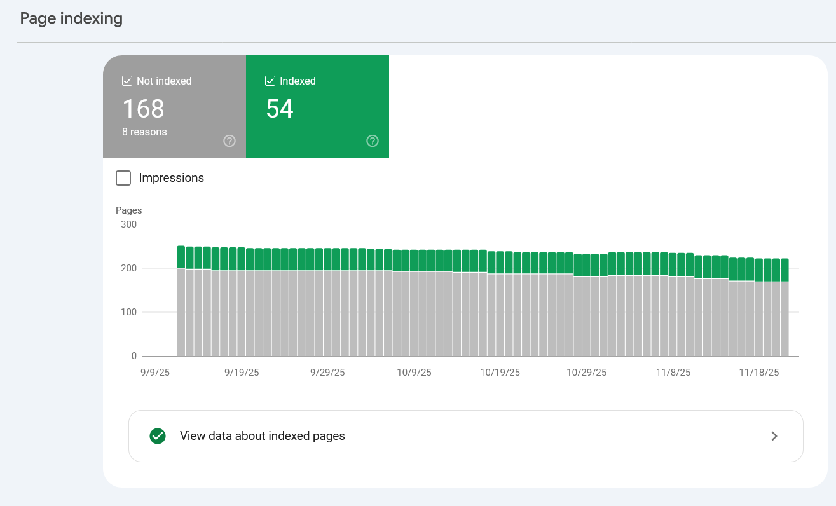Click the Pages axis title above chart
This screenshot has height=506, width=836.
tap(129, 210)
